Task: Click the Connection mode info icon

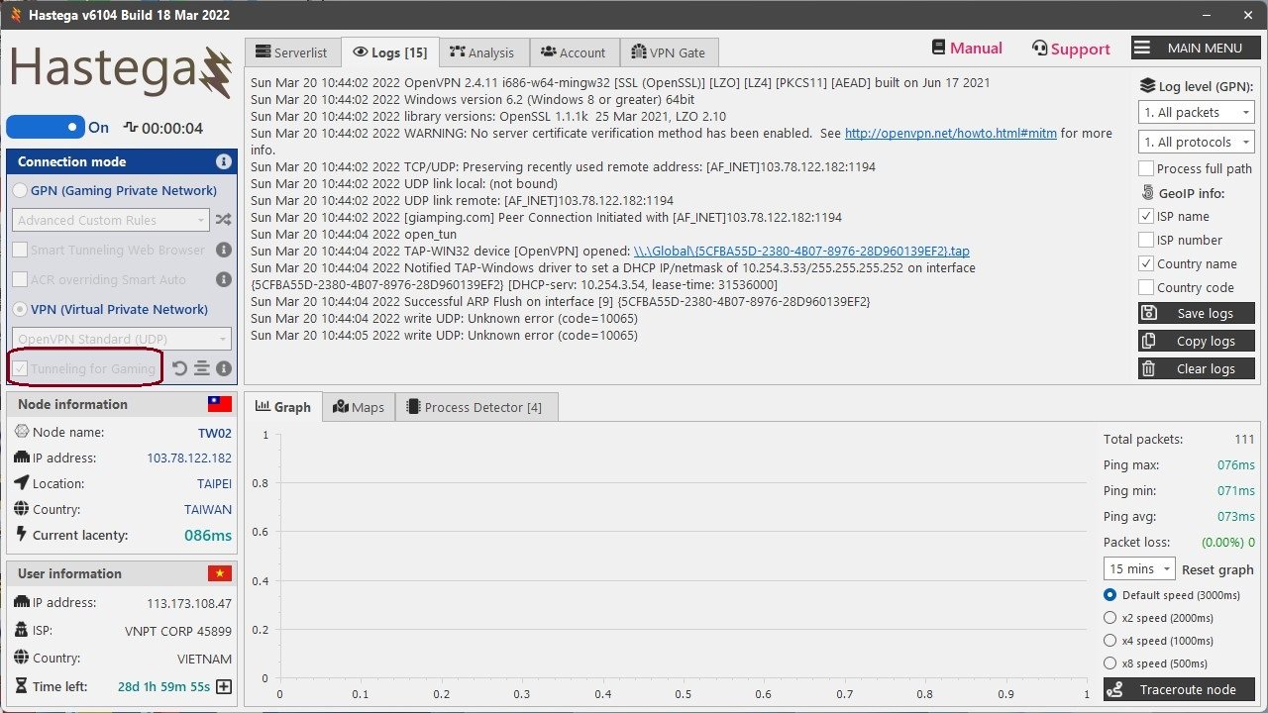Action: click(224, 161)
